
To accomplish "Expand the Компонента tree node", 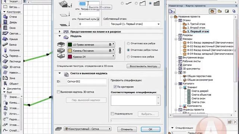I will coord(180,106).
